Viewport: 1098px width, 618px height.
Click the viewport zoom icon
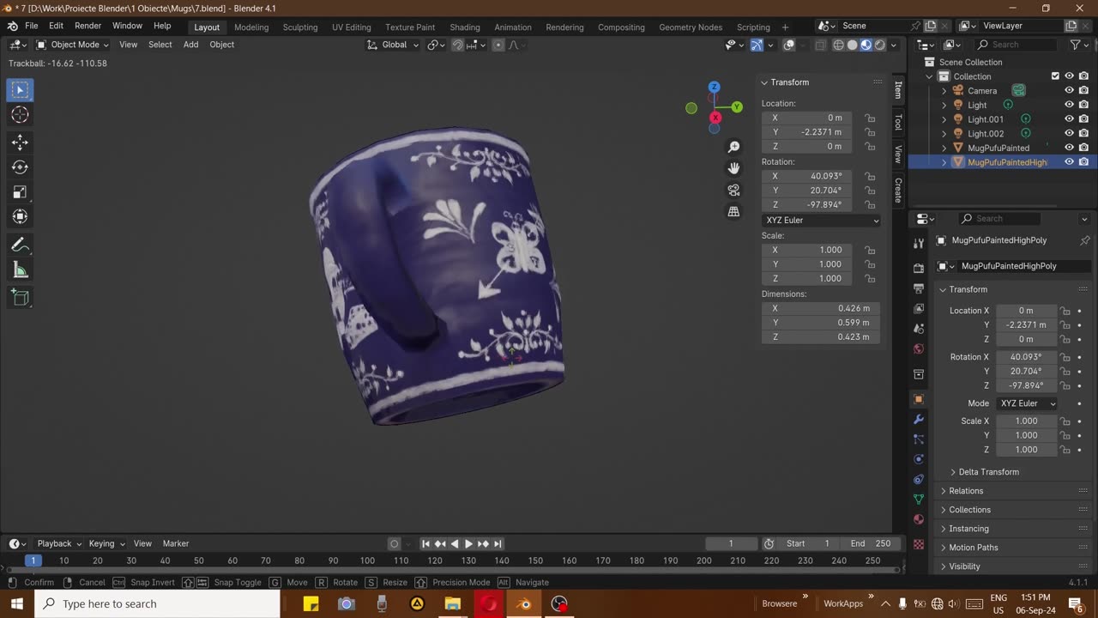(734, 147)
